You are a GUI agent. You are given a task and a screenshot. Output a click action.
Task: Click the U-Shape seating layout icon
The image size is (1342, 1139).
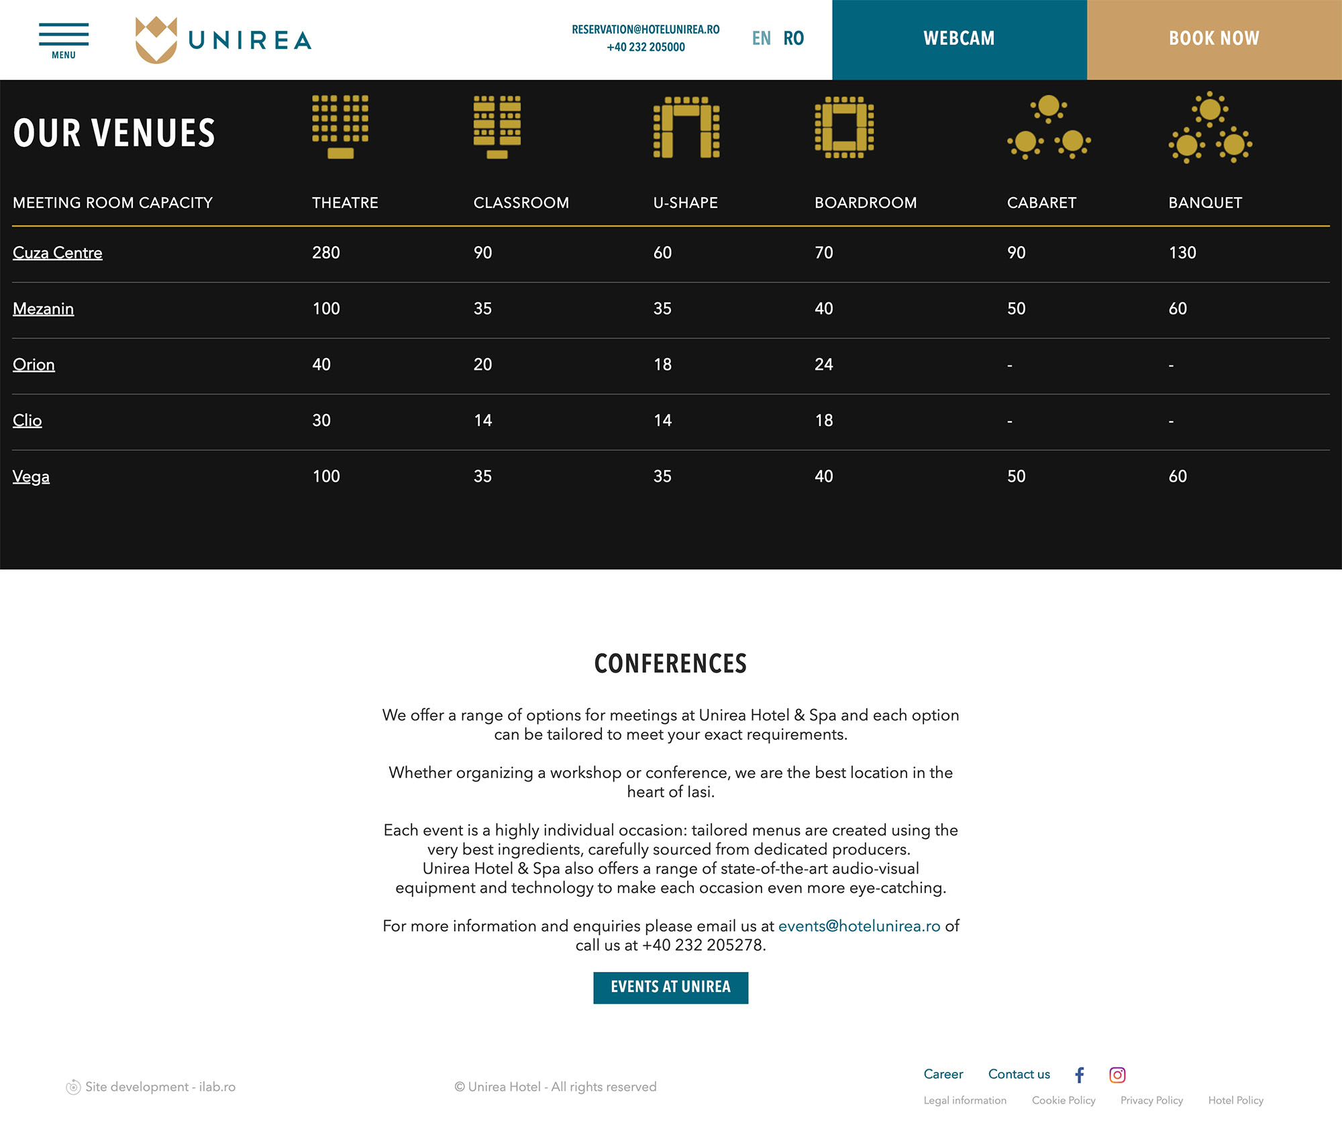[686, 127]
